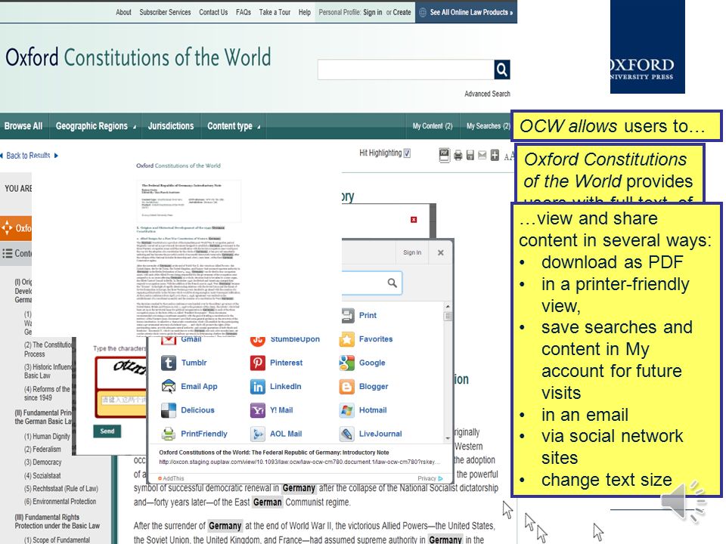
Task: Share via Google icon
Action: pos(347,363)
